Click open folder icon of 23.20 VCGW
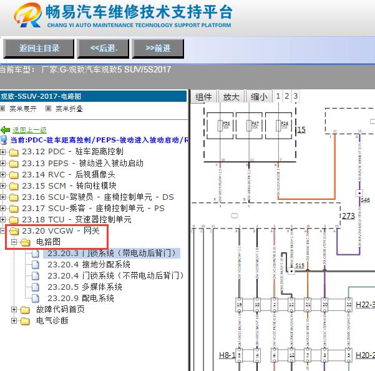 pyautogui.click(x=14, y=231)
